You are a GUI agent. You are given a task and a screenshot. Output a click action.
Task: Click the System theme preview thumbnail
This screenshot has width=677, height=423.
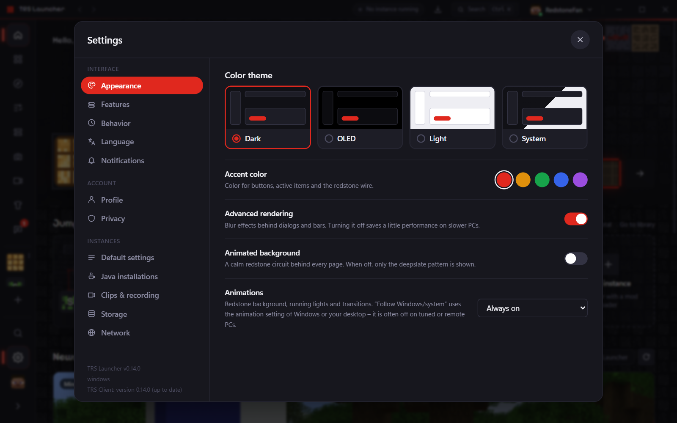click(x=545, y=108)
